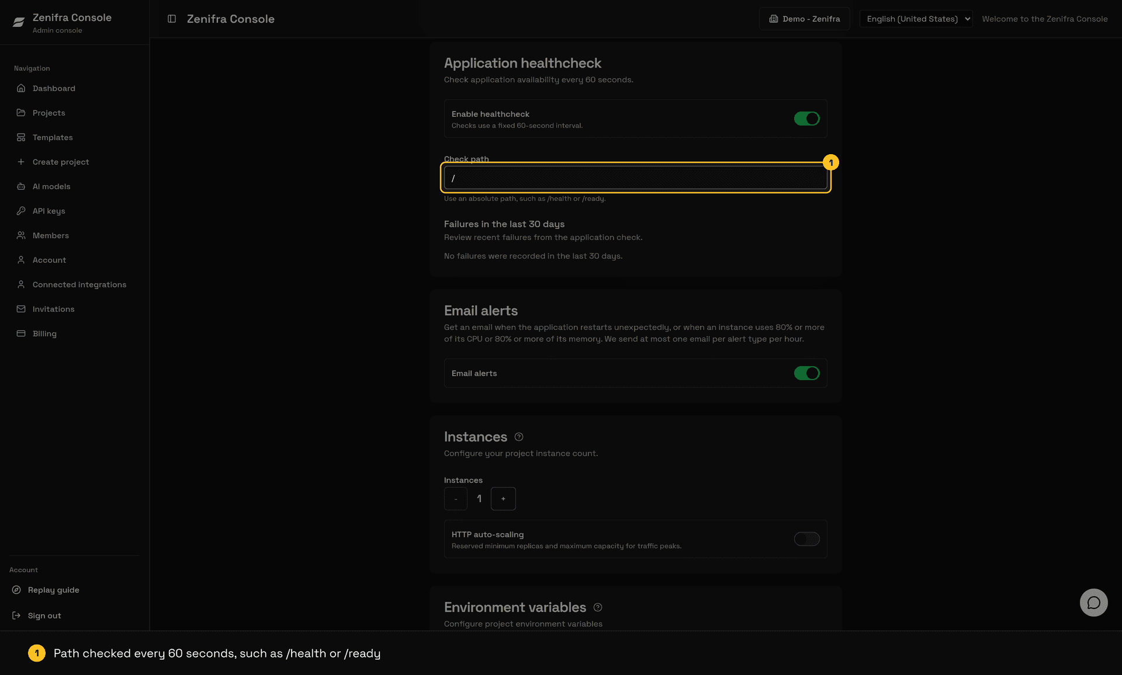Toggle the sidebar panel icon
Image resolution: width=1122 pixels, height=675 pixels.
[x=172, y=19]
